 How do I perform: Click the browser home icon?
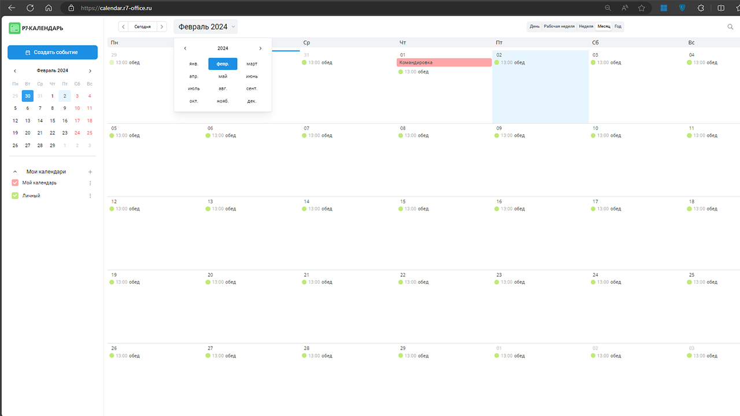click(49, 8)
